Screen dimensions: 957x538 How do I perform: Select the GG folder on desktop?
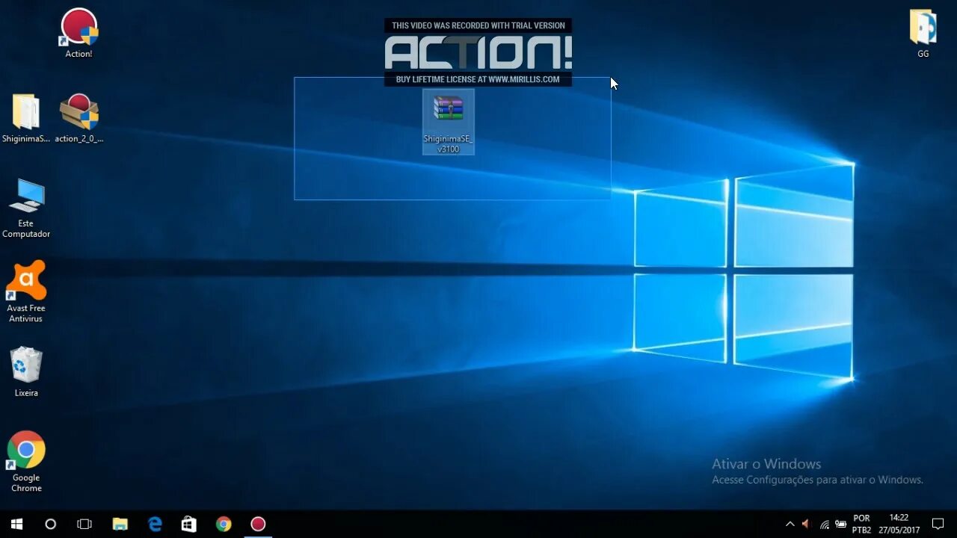pyautogui.click(x=923, y=34)
